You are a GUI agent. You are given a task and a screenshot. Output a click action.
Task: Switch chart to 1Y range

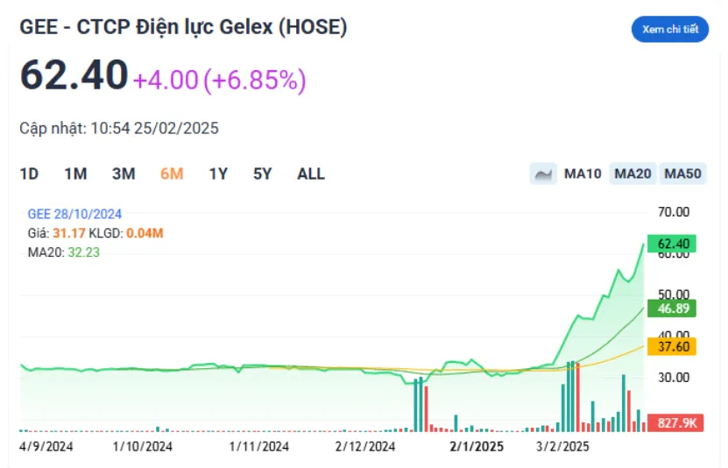[x=218, y=174]
